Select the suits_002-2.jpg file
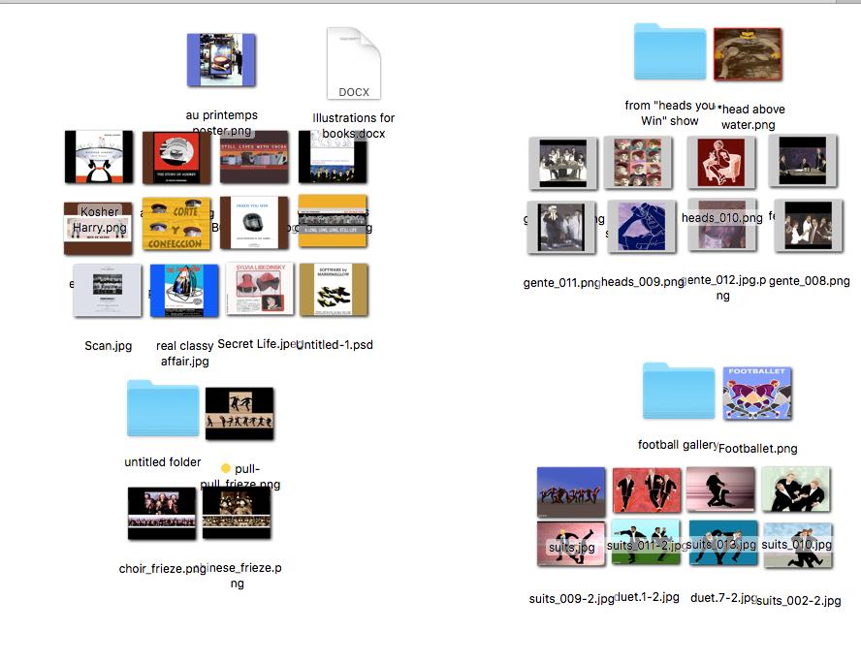Screen dimensions: 861x663 (x=798, y=546)
